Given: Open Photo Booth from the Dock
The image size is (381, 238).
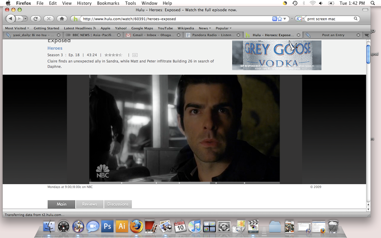Looking at the screenshot, I should [151, 227].
